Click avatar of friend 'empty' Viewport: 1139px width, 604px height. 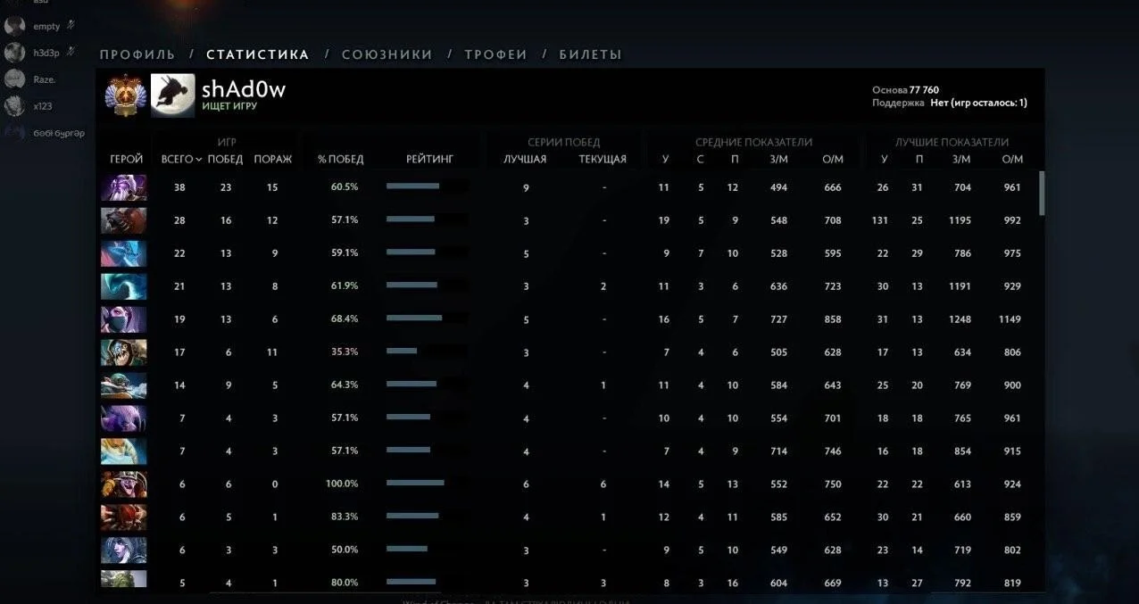tap(14, 26)
